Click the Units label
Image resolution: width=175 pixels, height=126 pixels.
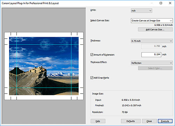(93, 10)
